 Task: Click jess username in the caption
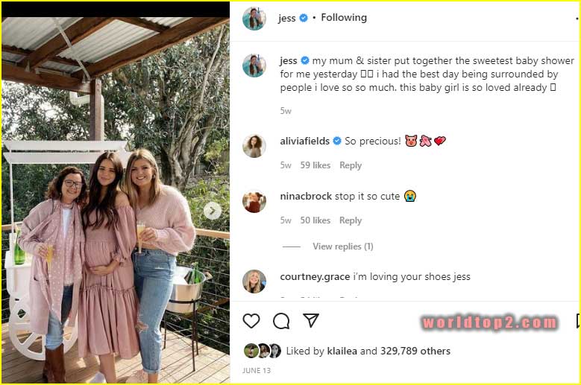(x=289, y=61)
